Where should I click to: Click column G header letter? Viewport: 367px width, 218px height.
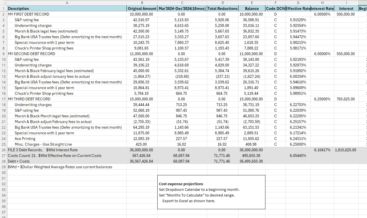tap(298, 3)
